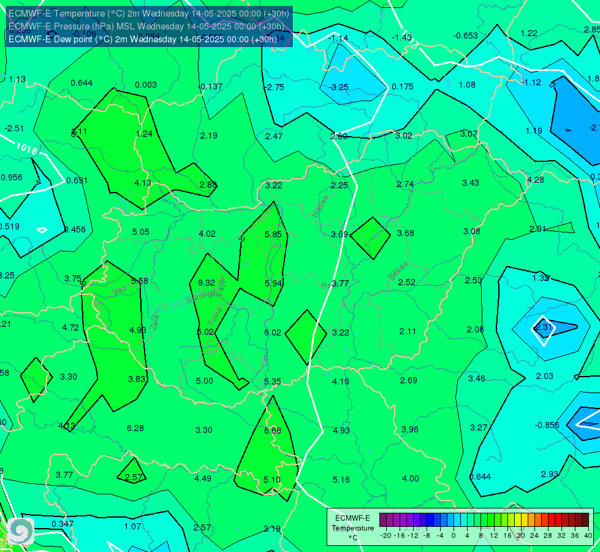Click the 2.74 value on the map

(405, 184)
